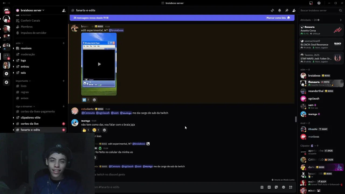Open entrou channel
The image size is (345, 194).
pyautogui.click(x=40, y=67)
